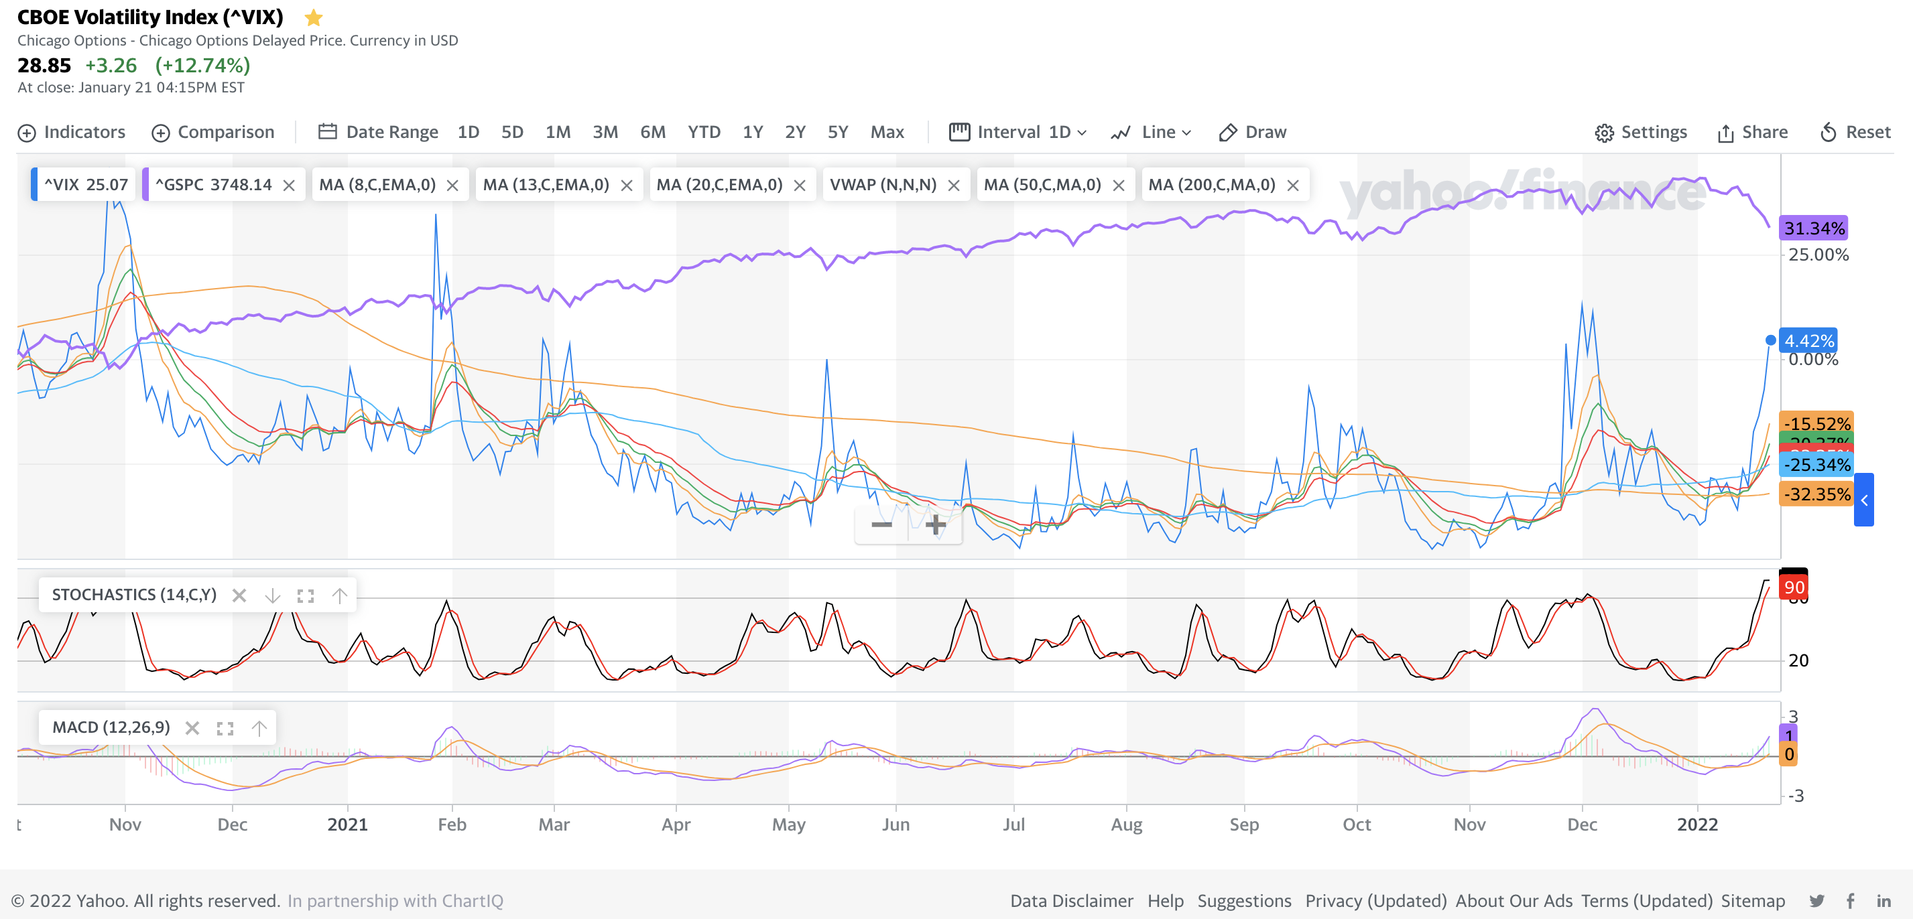Image resolution: width=1913 pixels, height=919 pixels.
Task: Click the Twitter icon in footer
Action: click(1816, 900)
